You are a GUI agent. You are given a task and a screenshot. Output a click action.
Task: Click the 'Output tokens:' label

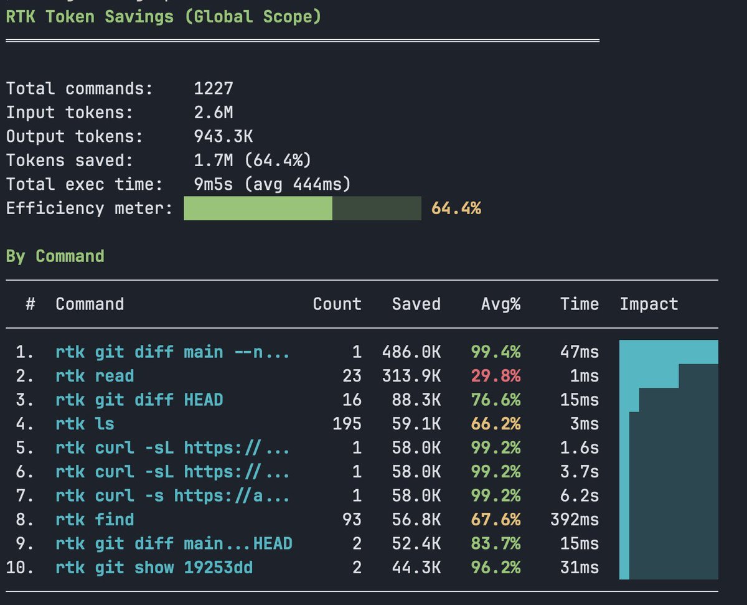pyautogui.click(x=75, y=136)
